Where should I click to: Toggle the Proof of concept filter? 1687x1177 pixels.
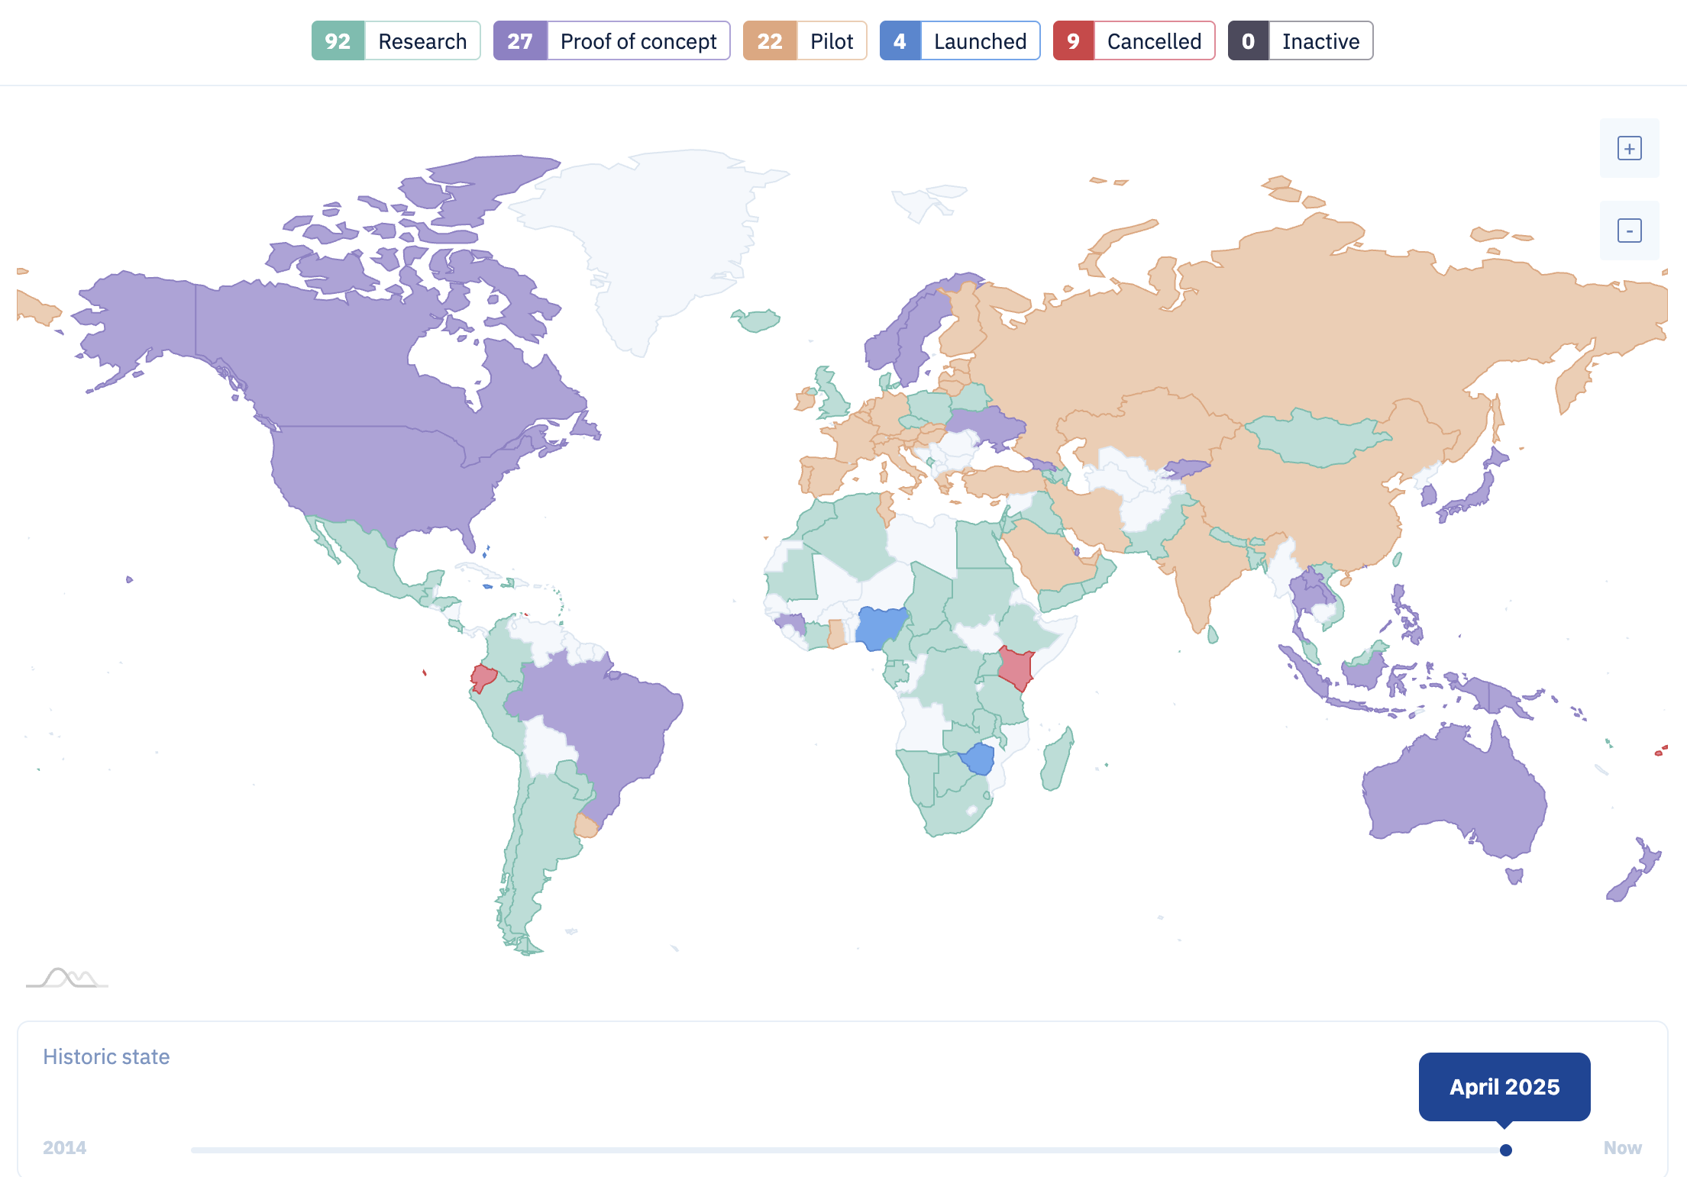pyautogui.click(x=611, y=41)
